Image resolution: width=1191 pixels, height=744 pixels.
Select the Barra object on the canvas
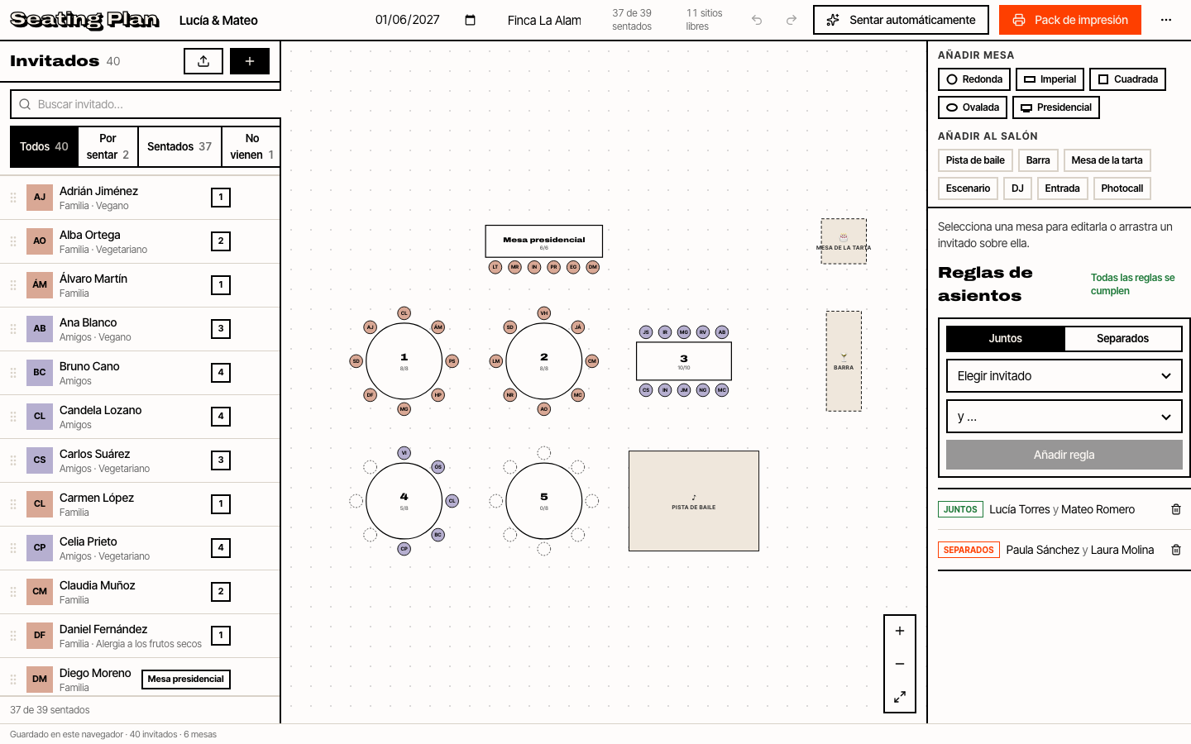[844, 361]
